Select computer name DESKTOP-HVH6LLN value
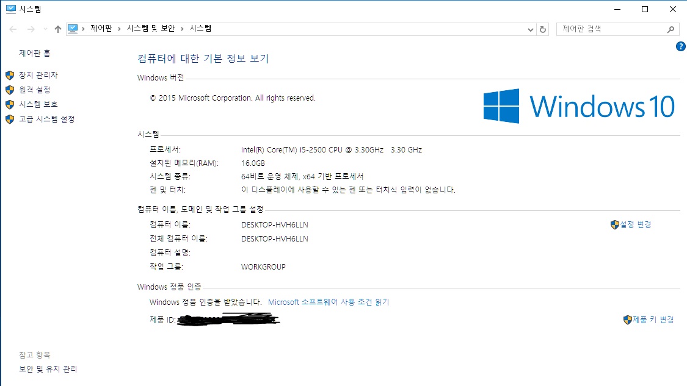Screen dimensions: 687x386 [x=275, y=225]
